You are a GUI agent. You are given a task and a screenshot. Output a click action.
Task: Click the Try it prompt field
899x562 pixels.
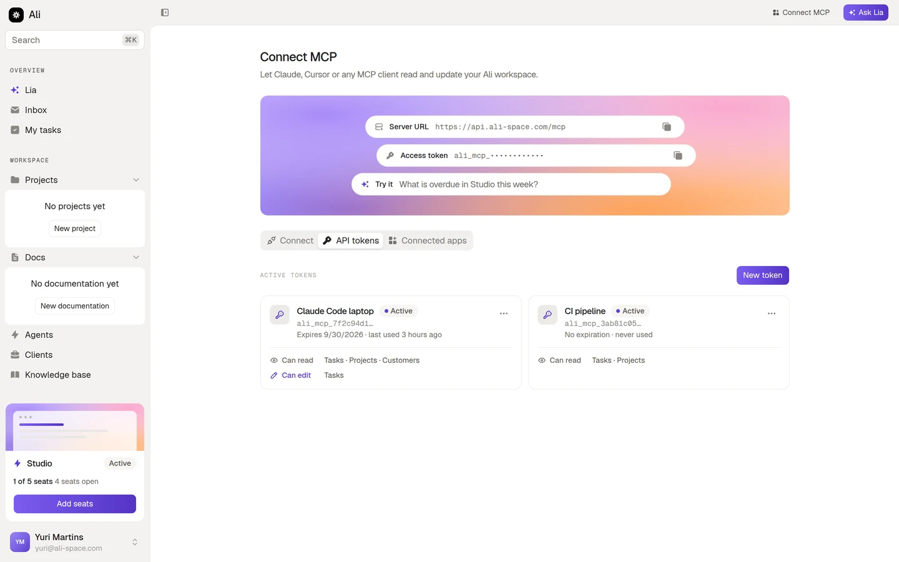(511, 184)
